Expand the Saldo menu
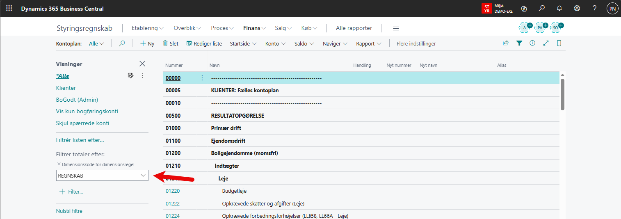The width and height of the screenshot is (621, 219). 304,43
